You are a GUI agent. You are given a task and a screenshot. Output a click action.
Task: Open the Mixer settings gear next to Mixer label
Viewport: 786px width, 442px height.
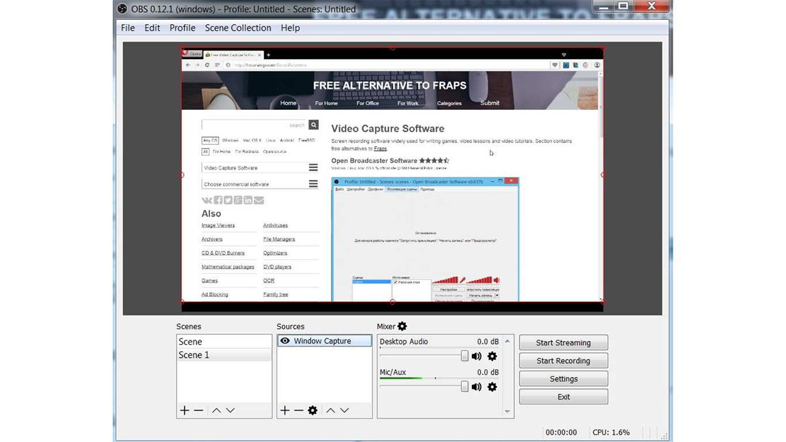click(402, 326)
